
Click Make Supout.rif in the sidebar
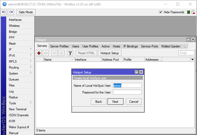[20, 127]
